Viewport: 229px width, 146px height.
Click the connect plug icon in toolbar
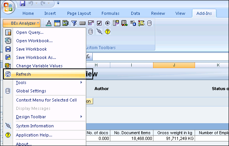(99, 32)
